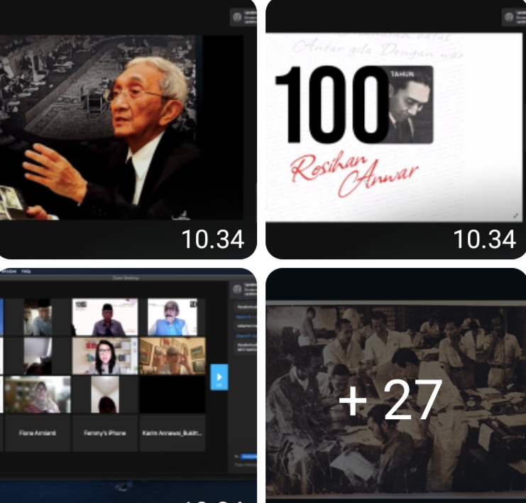Tap the +27 overlay to view more photos
526x503 pixels.
point(395,399)
